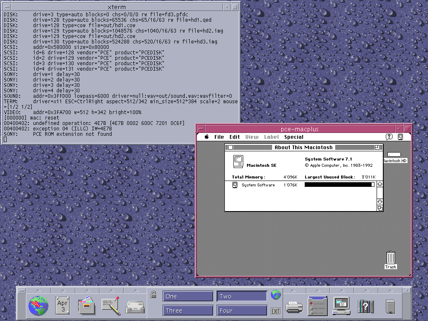
Task: Click the '4'096K' total memory value
Action: pyautogui.click(x=290, y=177)
